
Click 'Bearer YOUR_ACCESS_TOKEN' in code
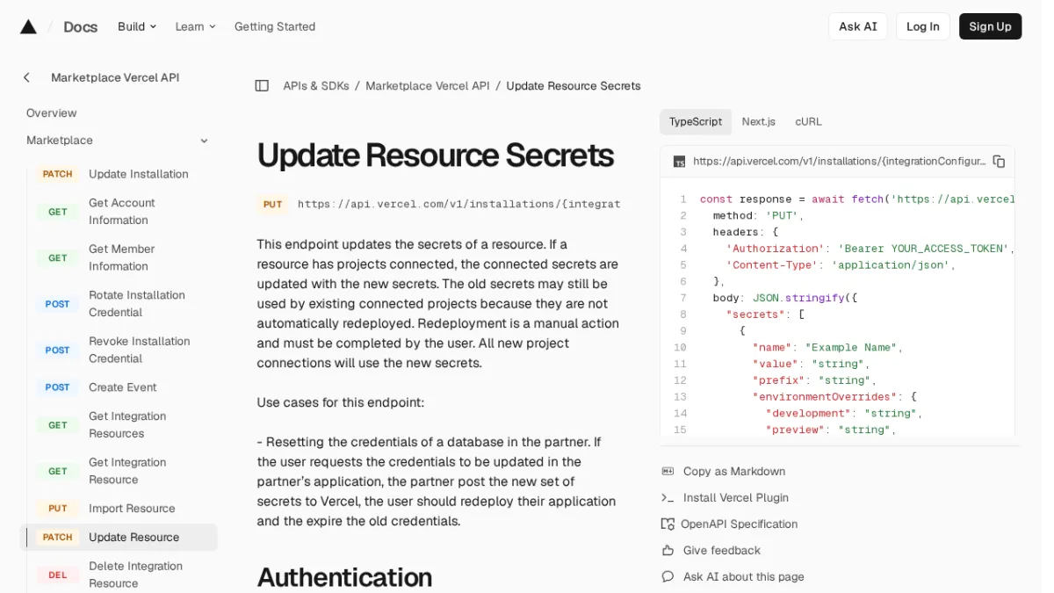(921, 249)
